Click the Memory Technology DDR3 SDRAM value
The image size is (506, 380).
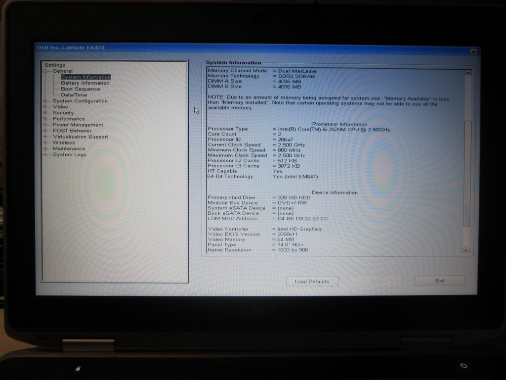coord(297,76)
